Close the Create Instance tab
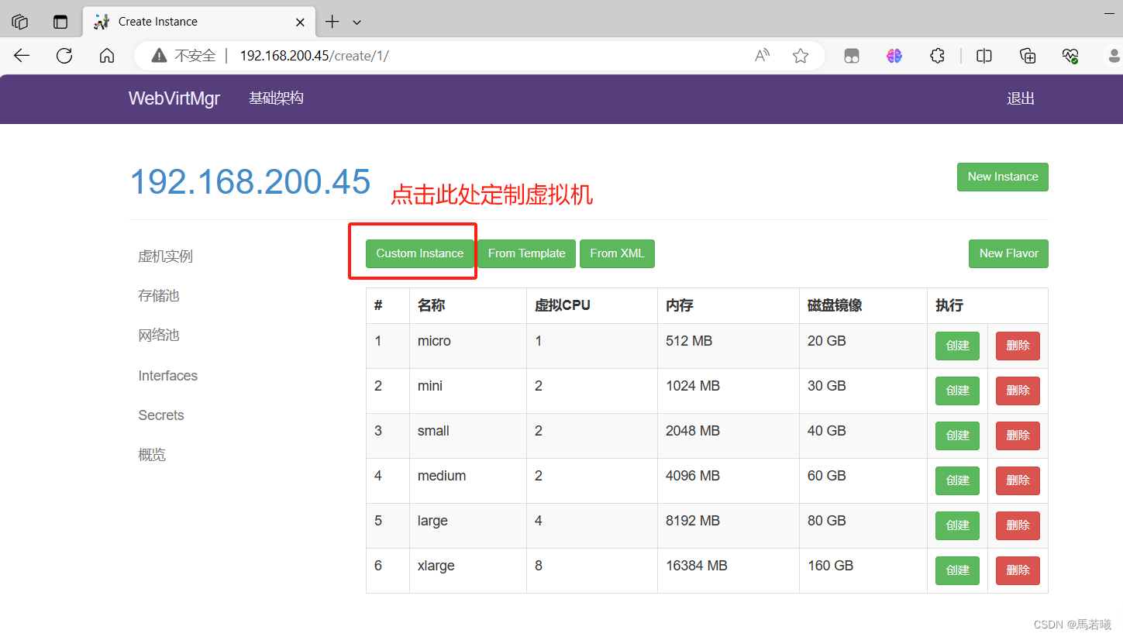This screenshot has height=637, width=1123. pyautogui.click(x=300, y=22)
